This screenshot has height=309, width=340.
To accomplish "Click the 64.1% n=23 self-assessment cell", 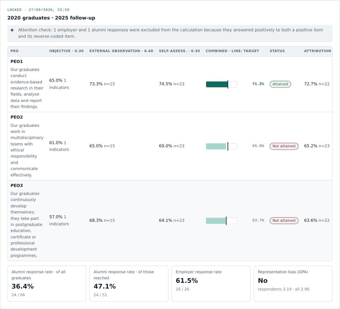I will pos(172,221).
